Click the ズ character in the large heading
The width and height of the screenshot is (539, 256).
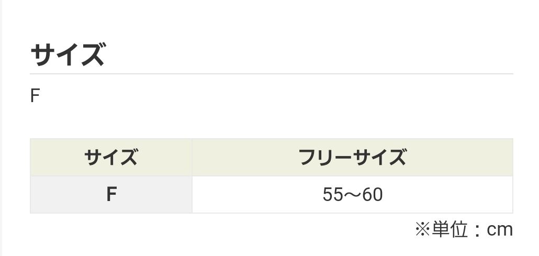tap(93, 54)
